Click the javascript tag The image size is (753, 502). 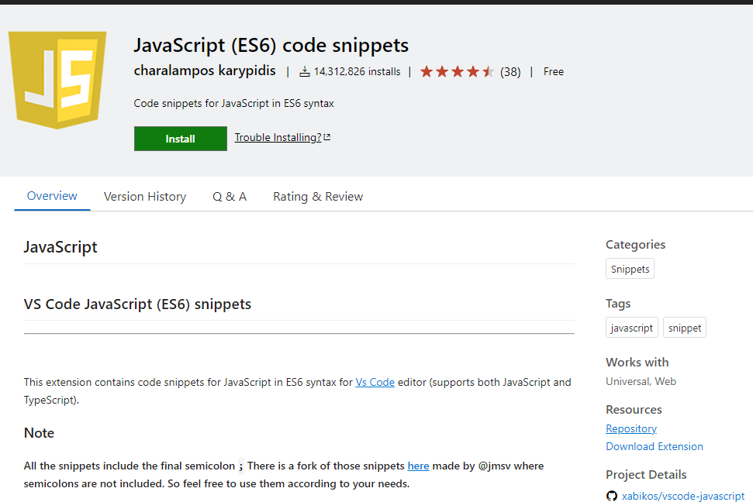pos(632,328)
